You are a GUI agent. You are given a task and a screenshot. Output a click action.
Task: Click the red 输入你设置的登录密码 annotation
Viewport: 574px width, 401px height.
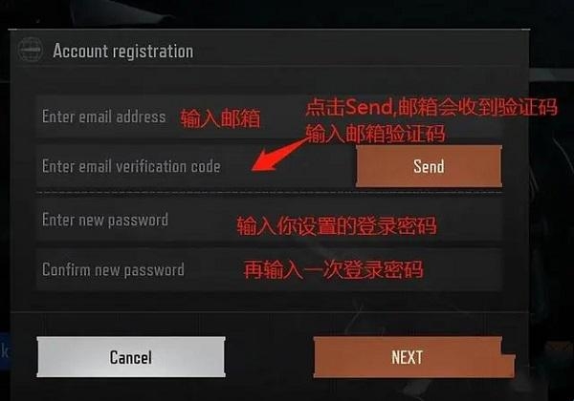click(x=337, y=225)
